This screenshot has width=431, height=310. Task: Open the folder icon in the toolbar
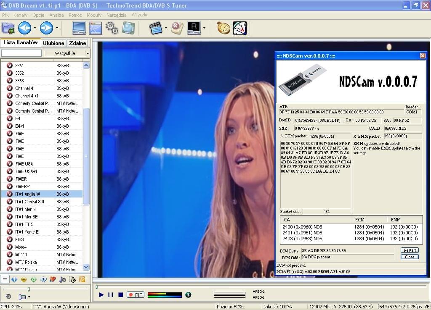pos(8,28)
